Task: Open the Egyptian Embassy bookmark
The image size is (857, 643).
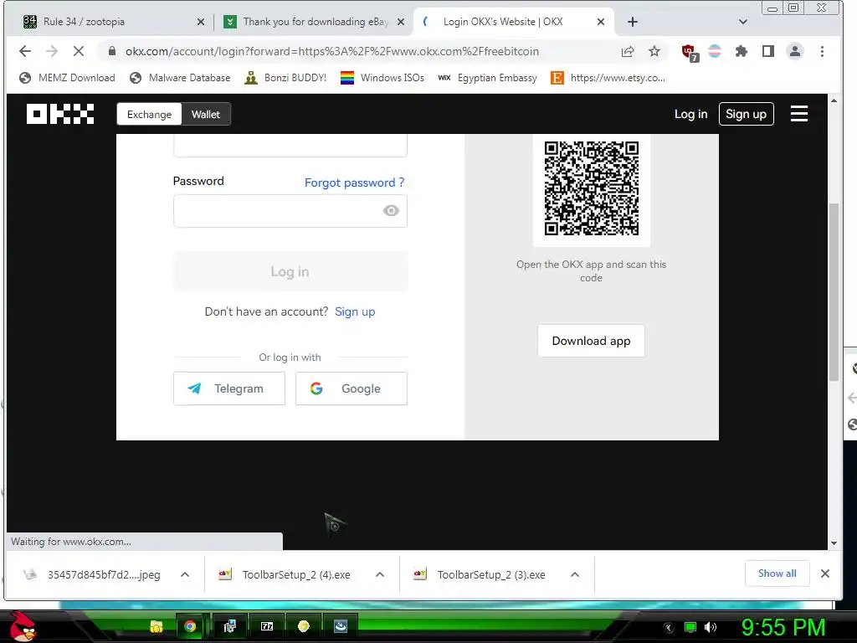Action: click(487, 78)
